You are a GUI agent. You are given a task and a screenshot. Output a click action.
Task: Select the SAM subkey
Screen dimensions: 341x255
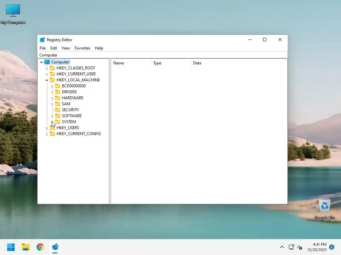click(x=66, y=104)
